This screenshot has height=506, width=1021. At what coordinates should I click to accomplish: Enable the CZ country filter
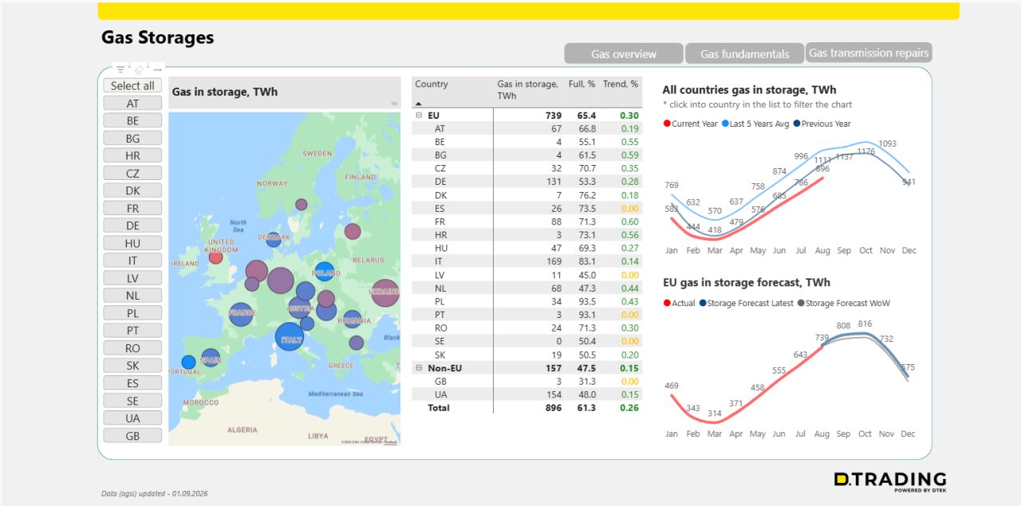[x=132, y=173]
